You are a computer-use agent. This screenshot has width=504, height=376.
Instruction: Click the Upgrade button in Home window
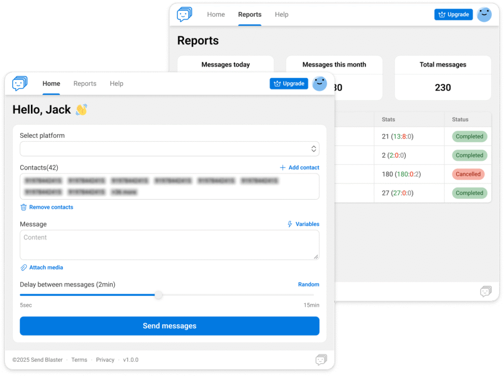(289, 84)
